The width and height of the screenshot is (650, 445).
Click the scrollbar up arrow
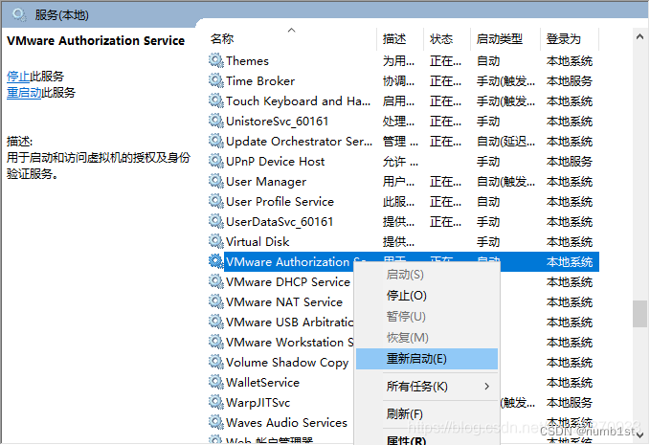point(640,37)
